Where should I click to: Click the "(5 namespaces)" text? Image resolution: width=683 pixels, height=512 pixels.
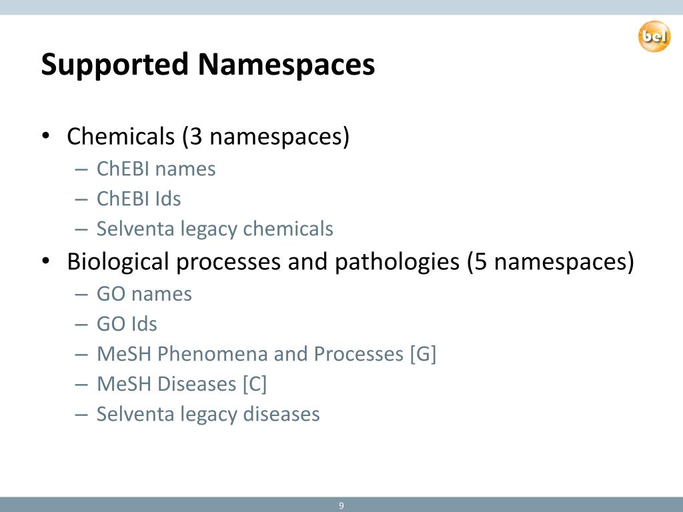[x=550, y=261]
